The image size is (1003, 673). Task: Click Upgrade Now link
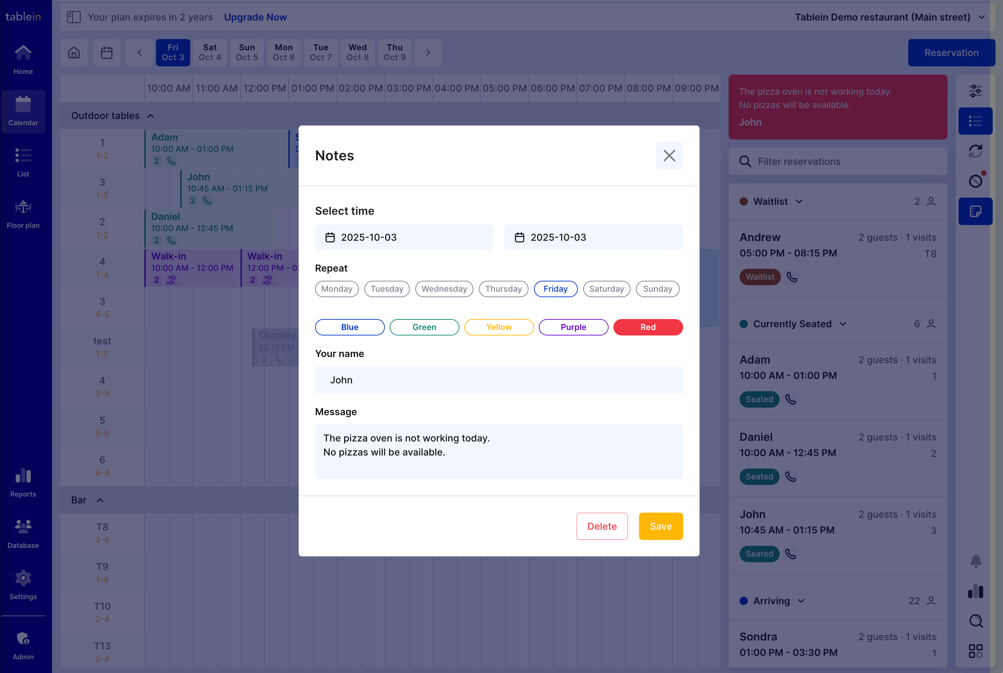(x=255, y=17)
